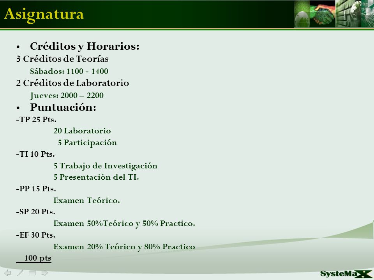This screenshot has width=374, height=280.
Task: Go to previous slide arrow icon
Action: (8, 272)
